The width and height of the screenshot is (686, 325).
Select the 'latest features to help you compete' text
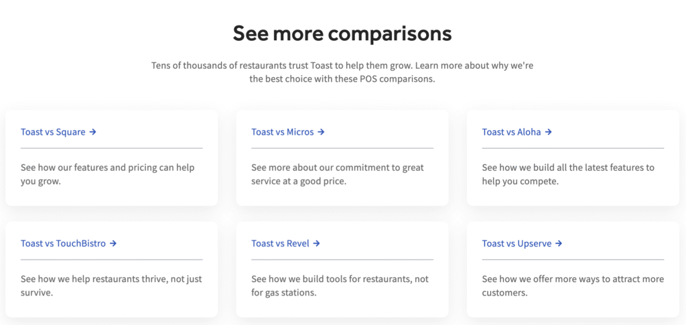[567, 174]
